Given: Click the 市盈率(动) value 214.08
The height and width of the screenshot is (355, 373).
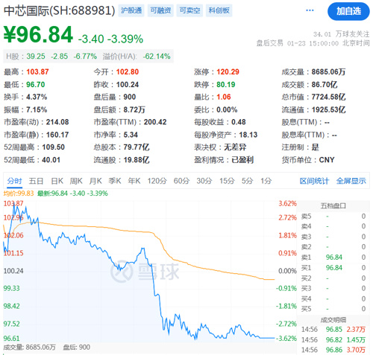Looking at the screenshot, I should (57, 122).
